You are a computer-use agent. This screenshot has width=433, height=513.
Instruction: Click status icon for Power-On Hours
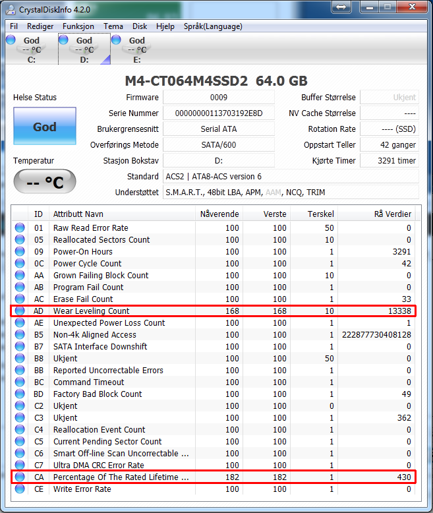[x=20, y=251]
